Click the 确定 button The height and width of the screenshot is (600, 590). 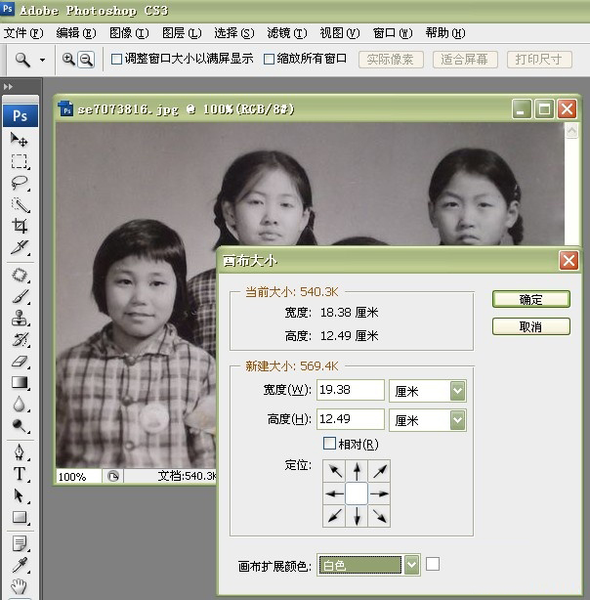(x=530, y=299)
